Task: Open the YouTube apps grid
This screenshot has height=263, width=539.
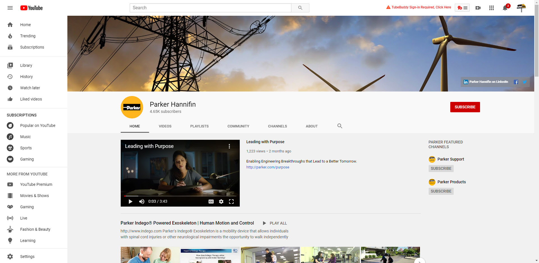Action: pos(492,8)
